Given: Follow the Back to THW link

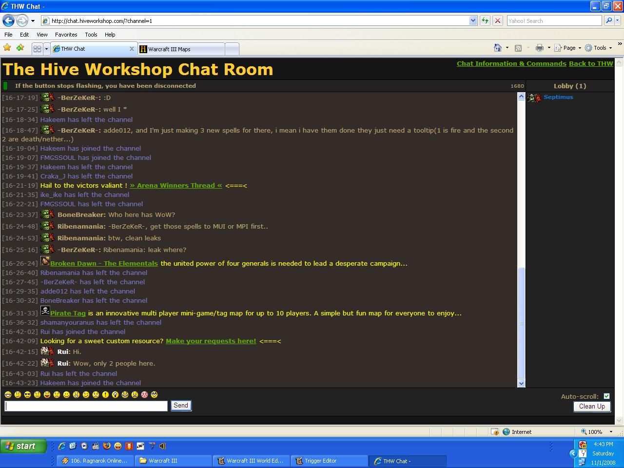Looking at the screenshot, I should (x=591, y=63).
